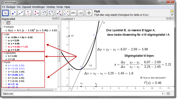Toggle auxiliary objects icon in Algebrafelt

8,23
